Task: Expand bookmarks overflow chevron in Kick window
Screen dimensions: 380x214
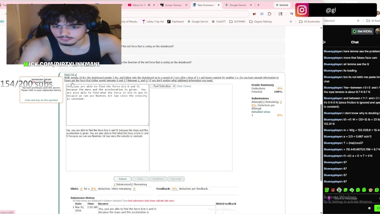Action: (x=358, y=21)
